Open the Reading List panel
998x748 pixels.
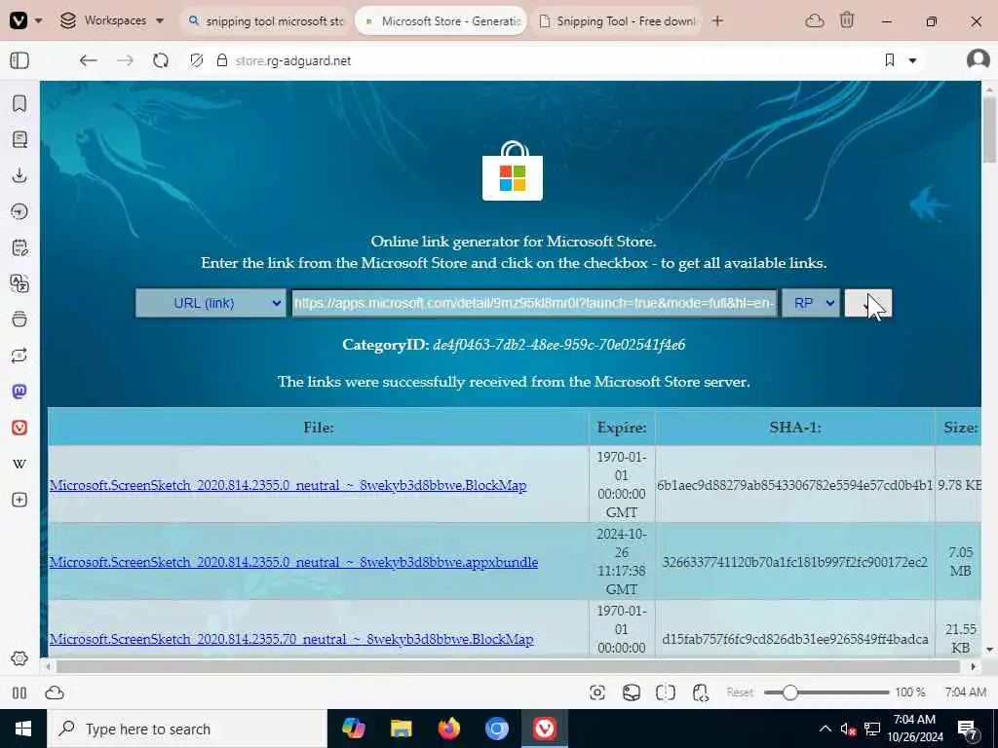pyautogui.click(x=19, y=139)
